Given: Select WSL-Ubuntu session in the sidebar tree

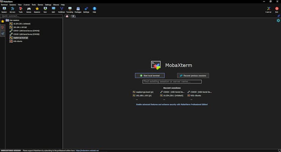Looking at the screenshot, I should [17, 41].
